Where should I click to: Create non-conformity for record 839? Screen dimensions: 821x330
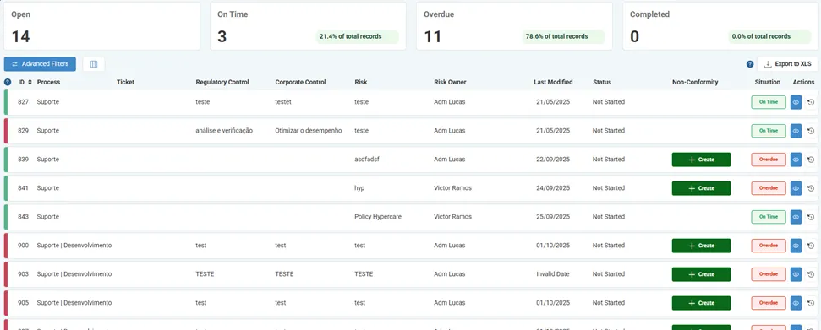pyautogui.click(x=701, y=160)
